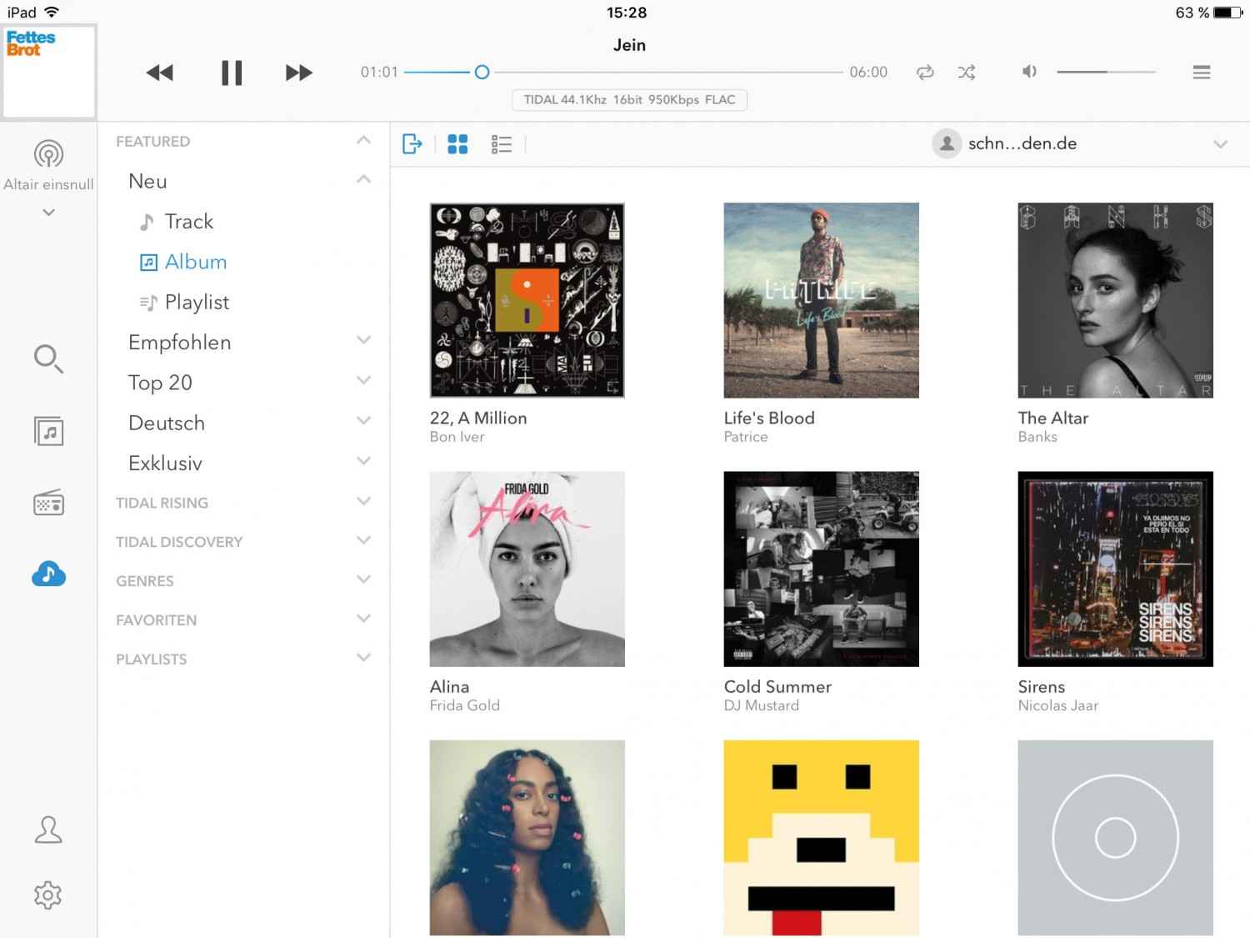Open the placeholder disc album cover
The height and width of the screenshot is (938, 1250).
tap(1115, 838)
